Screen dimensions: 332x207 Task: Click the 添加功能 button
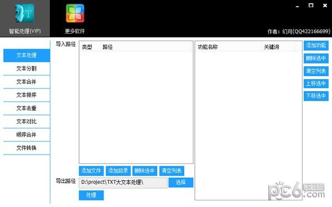[316, 45]
